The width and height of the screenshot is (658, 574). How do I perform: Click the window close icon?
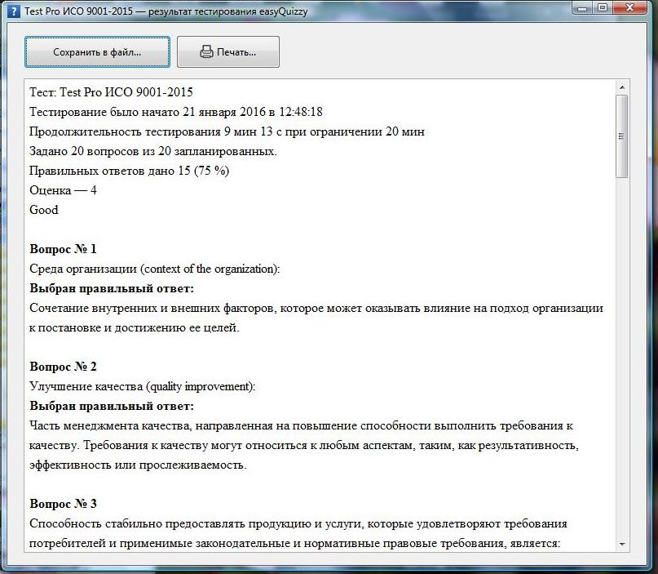pos(629,9)
